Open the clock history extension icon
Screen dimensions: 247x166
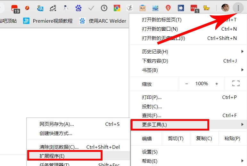pyautogui.click(x=104, y=8)
